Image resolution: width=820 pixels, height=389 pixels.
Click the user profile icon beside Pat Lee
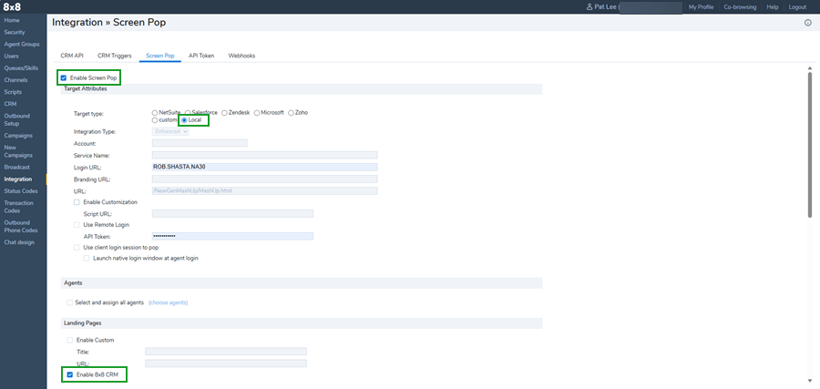tap(590, 7)
